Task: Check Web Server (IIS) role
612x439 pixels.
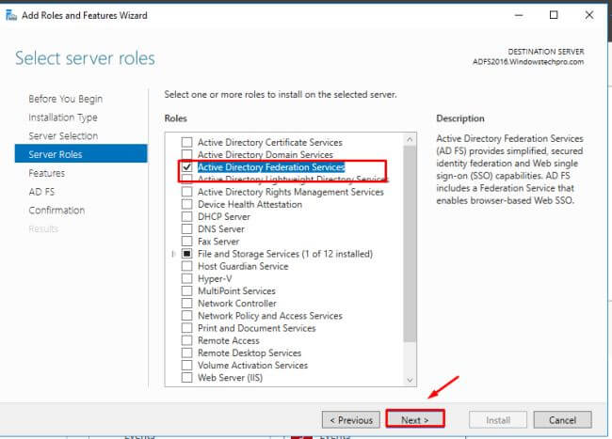Action: [x=187, y=378]
